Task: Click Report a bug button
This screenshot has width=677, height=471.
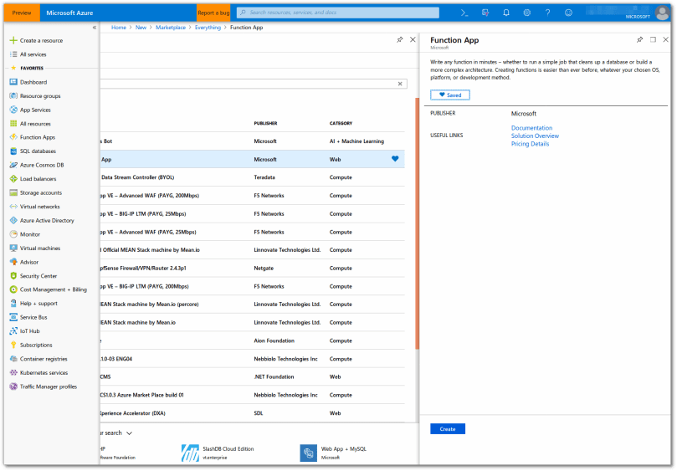Action: (x=213, y=13)
